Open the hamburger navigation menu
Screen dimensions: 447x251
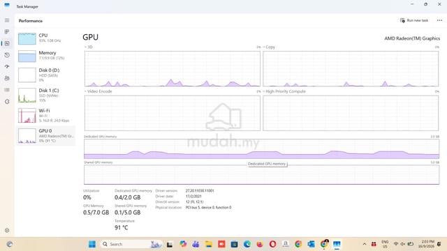7,20
